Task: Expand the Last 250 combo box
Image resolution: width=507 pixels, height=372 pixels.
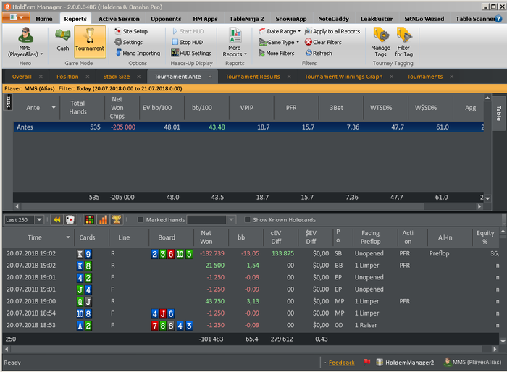Action: [39, 220]
